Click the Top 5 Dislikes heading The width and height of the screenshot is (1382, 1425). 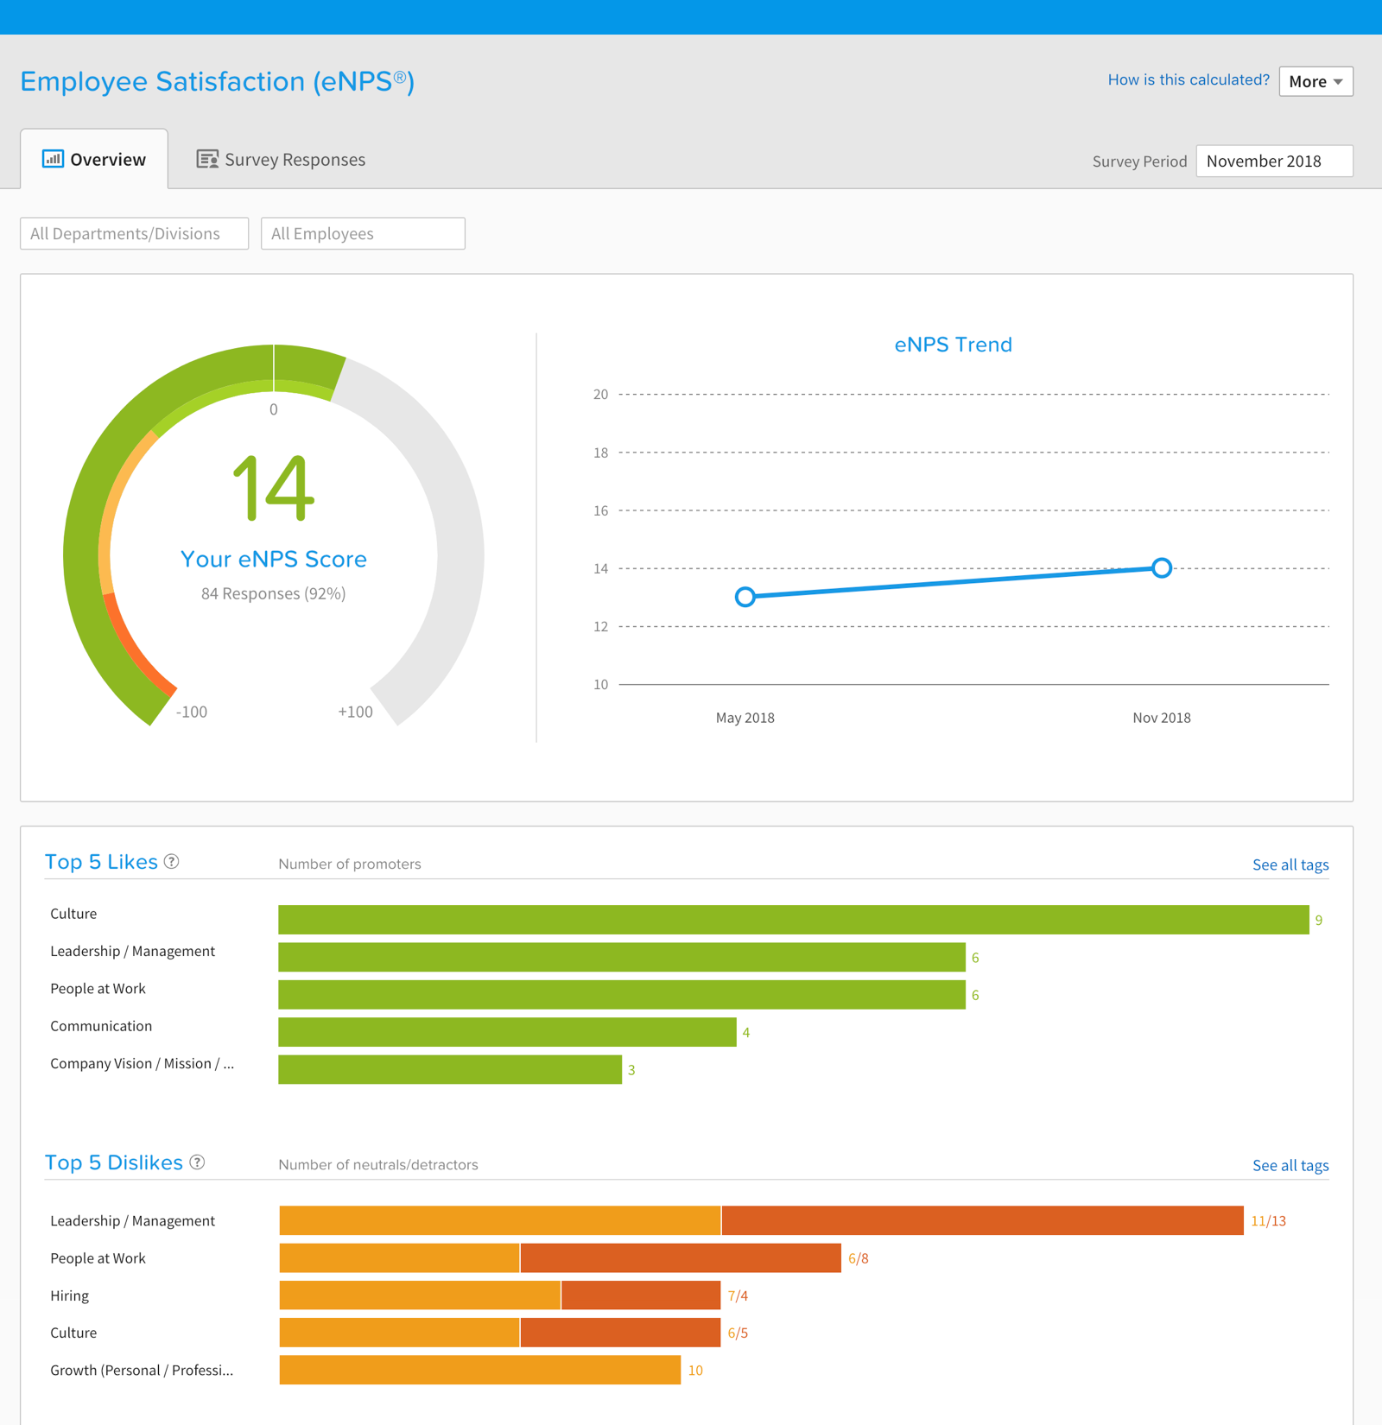(114, 1162)
